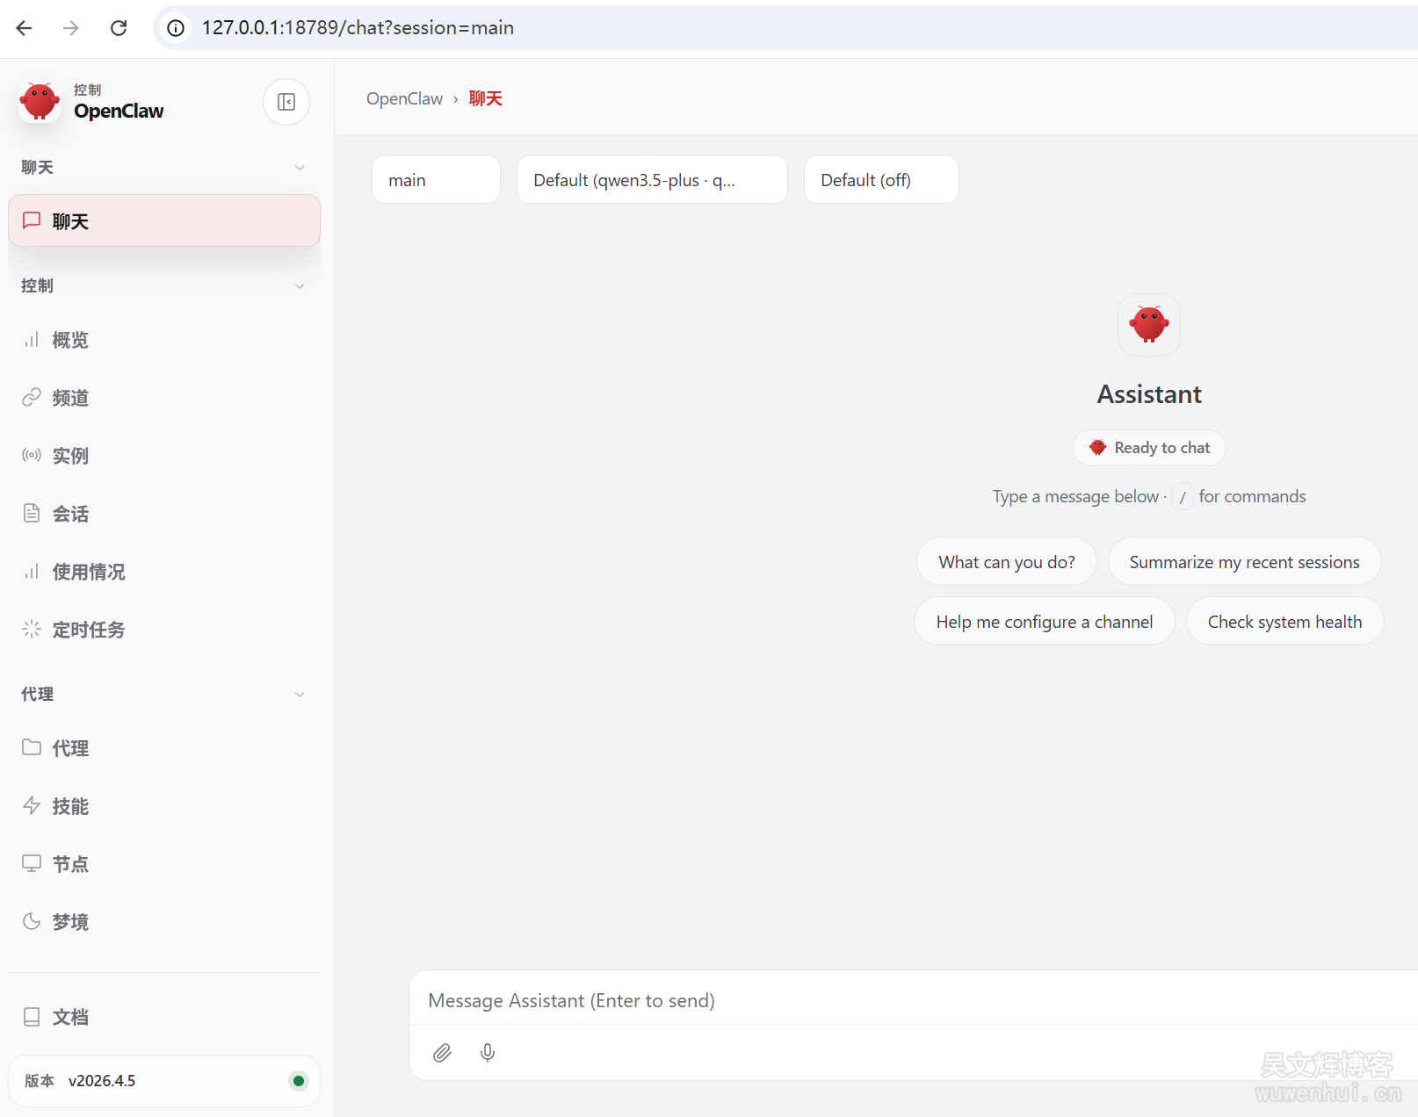
Task: Open the Default (off) dropdown
Action: click(x=880, y=180)
